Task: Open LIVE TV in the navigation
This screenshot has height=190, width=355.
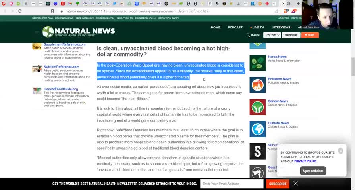Action: pos(257,27)
